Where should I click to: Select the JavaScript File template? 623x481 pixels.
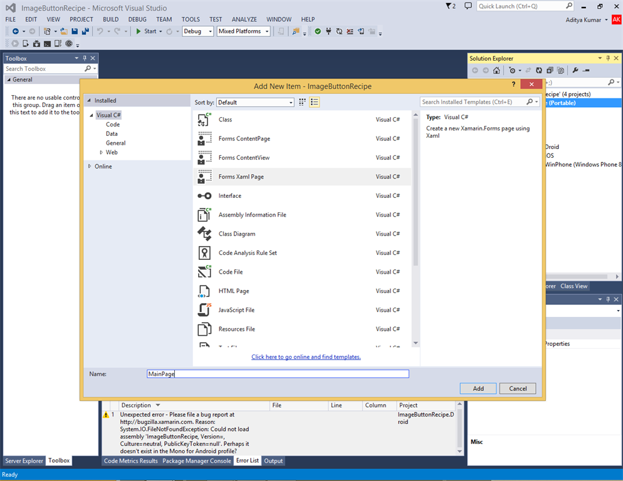pyautogui.click(x=302, y=310)
